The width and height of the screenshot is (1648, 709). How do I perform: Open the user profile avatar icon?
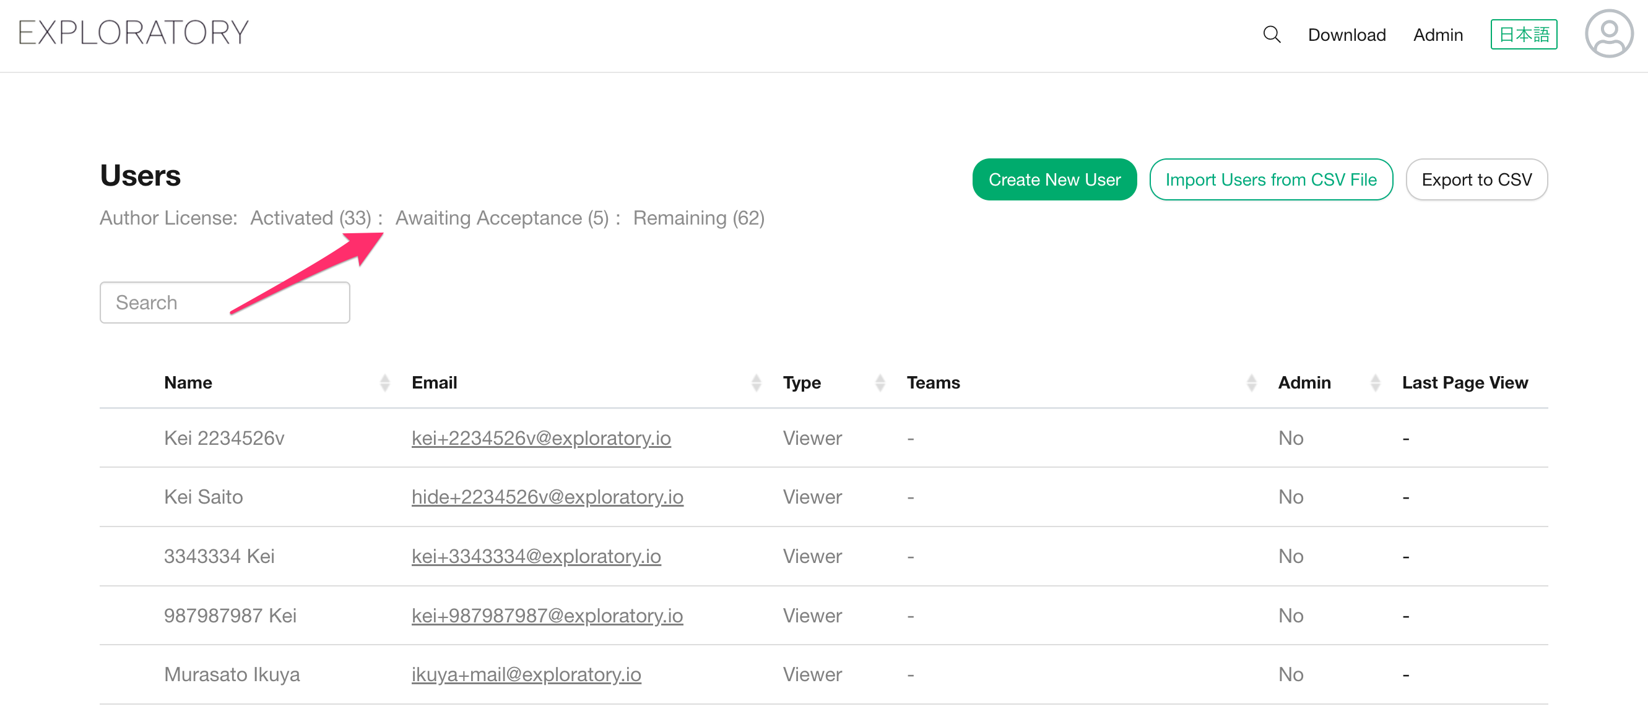coord(1608,35)
